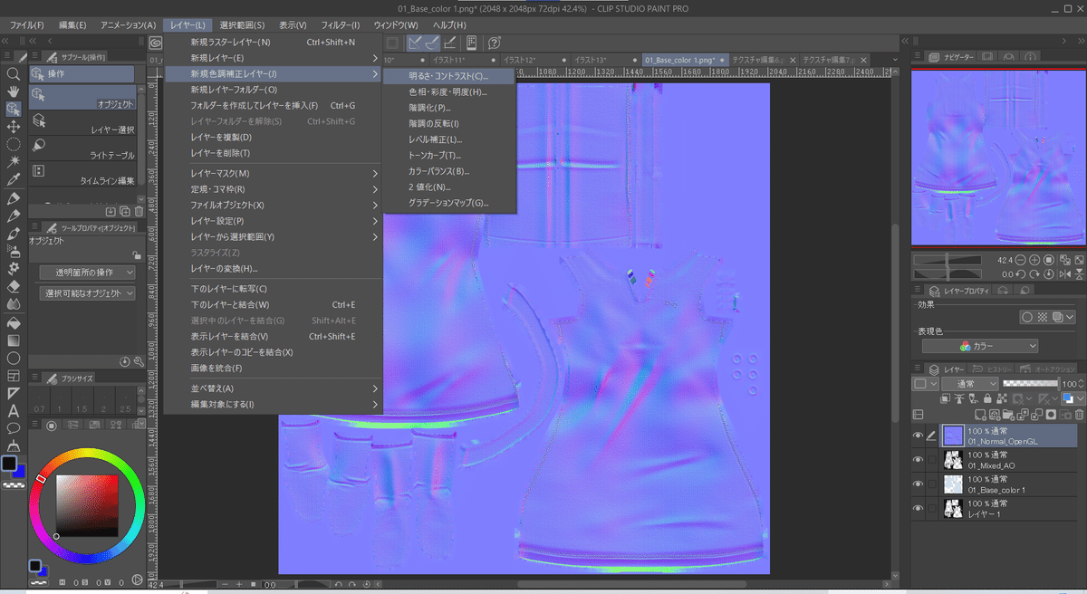
Task: Hide the 01_Normal_OpenGL layer
Action: (x=918, y=436)
